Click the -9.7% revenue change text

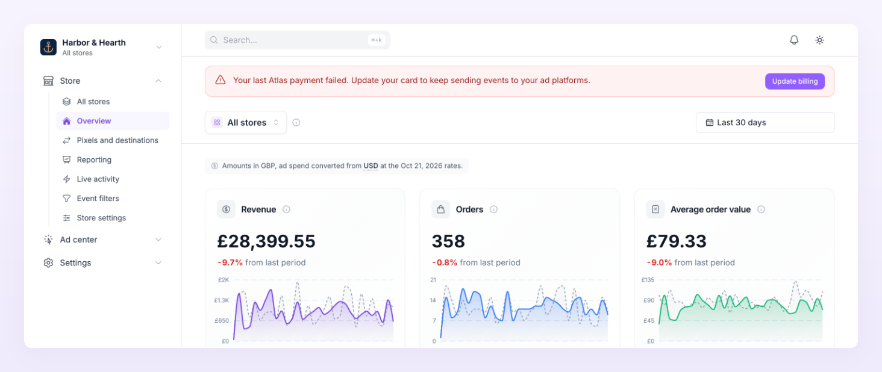click(230, 262)
